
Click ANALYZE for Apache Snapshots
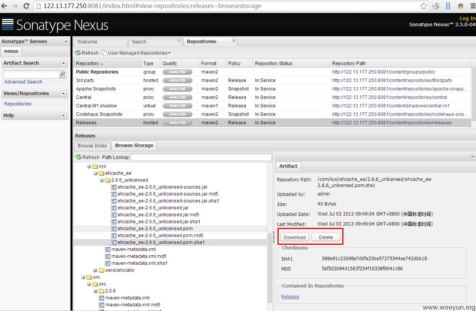(x=177, y=89)
